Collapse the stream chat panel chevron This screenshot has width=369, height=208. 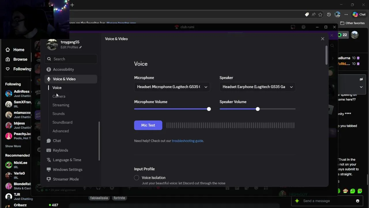pos(361,87)
